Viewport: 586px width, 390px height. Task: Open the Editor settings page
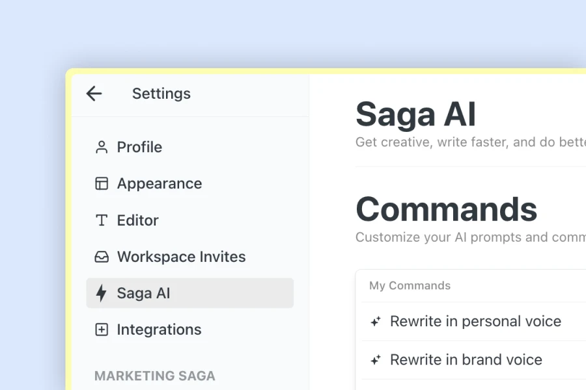(137, 220)
